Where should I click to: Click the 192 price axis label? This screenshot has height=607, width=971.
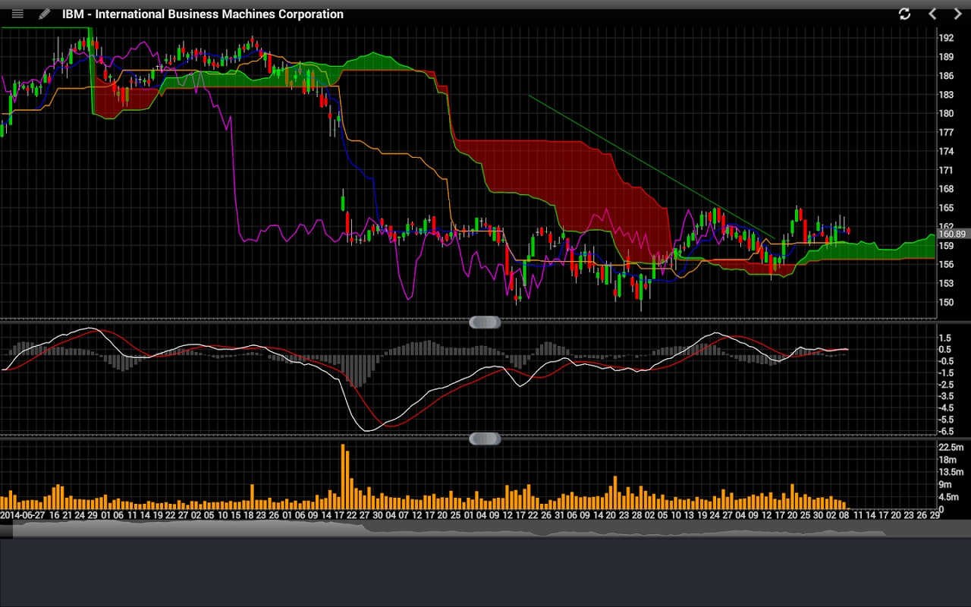click(946, 38)
